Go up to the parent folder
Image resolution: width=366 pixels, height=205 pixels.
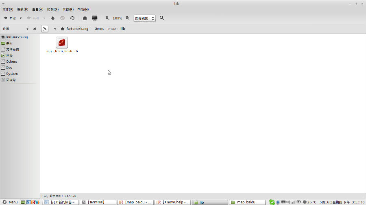tap(53, 18)
